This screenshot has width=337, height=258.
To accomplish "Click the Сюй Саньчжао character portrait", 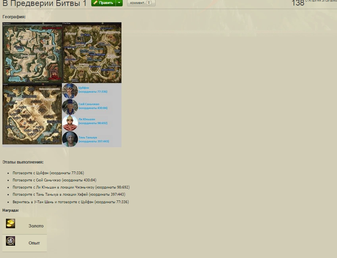I will pos(70,107).
